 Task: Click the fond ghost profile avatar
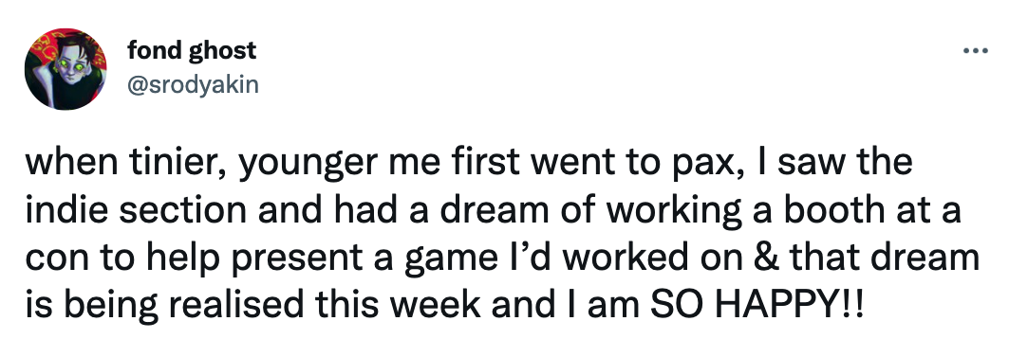[65, 69]
